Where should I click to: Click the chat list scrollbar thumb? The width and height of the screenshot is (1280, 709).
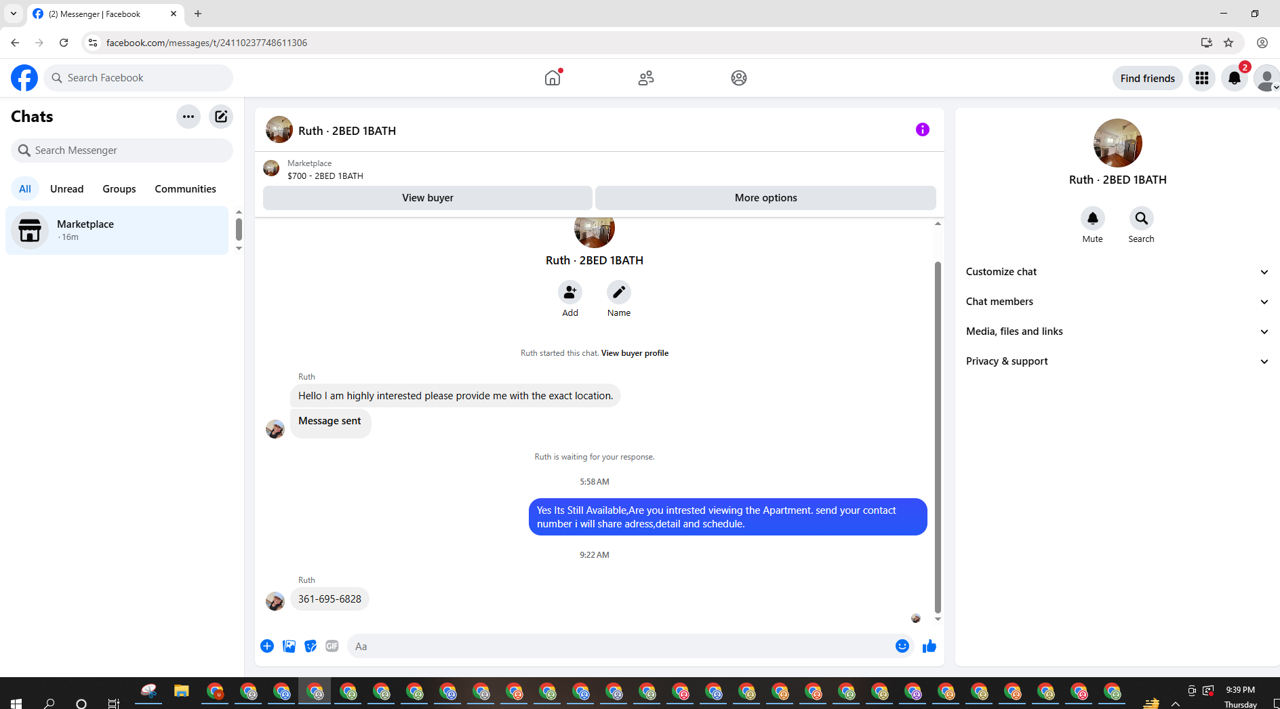(x=239, y=229)
